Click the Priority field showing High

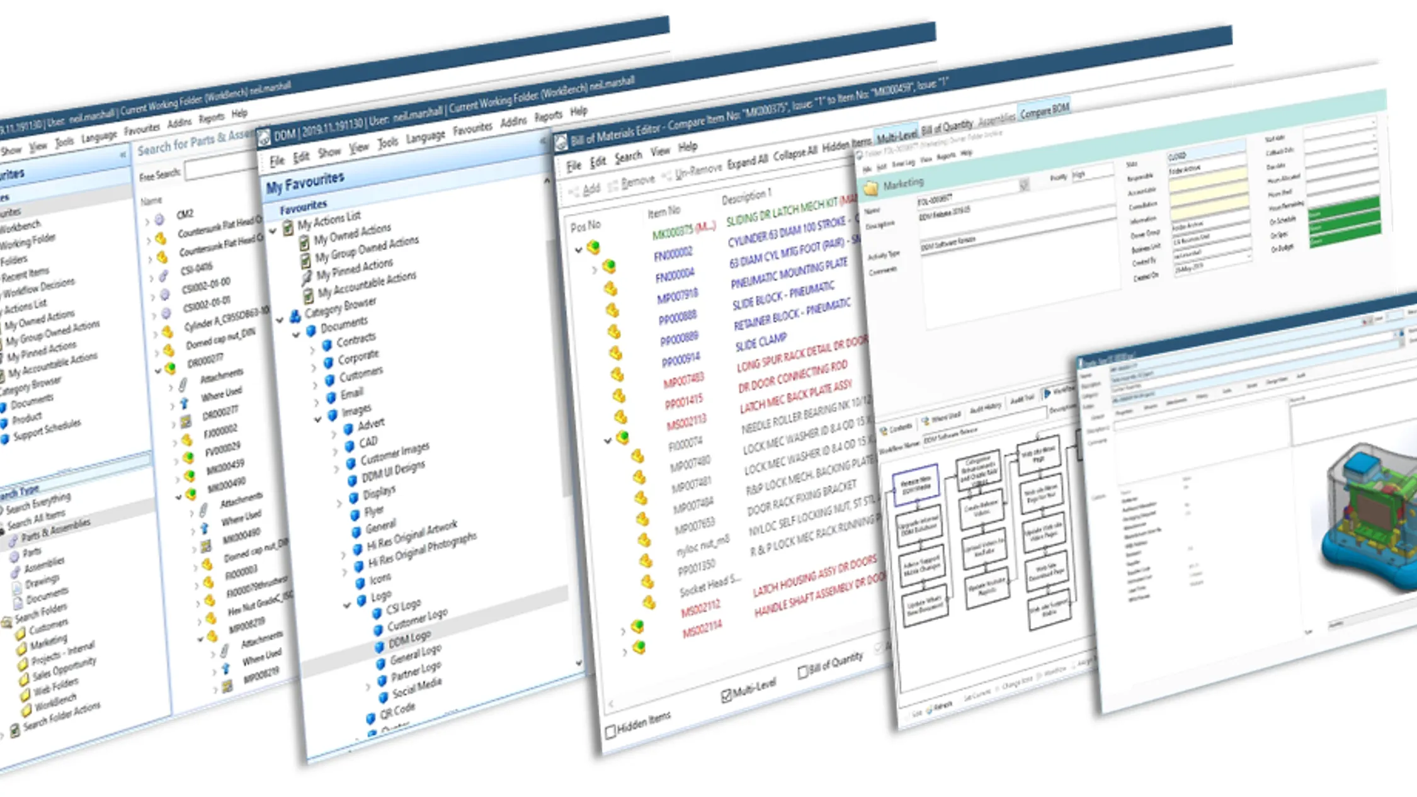[1091, 172]
